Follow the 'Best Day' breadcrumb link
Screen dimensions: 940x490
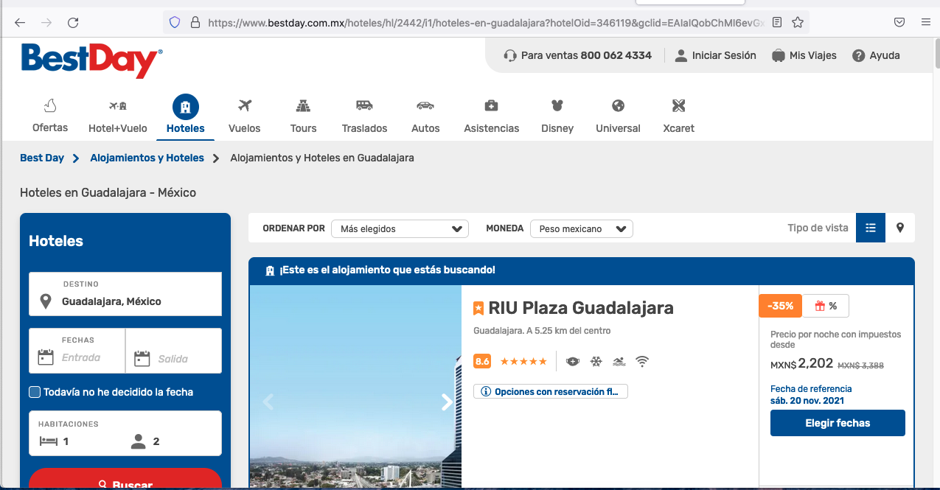coord(42,158)
